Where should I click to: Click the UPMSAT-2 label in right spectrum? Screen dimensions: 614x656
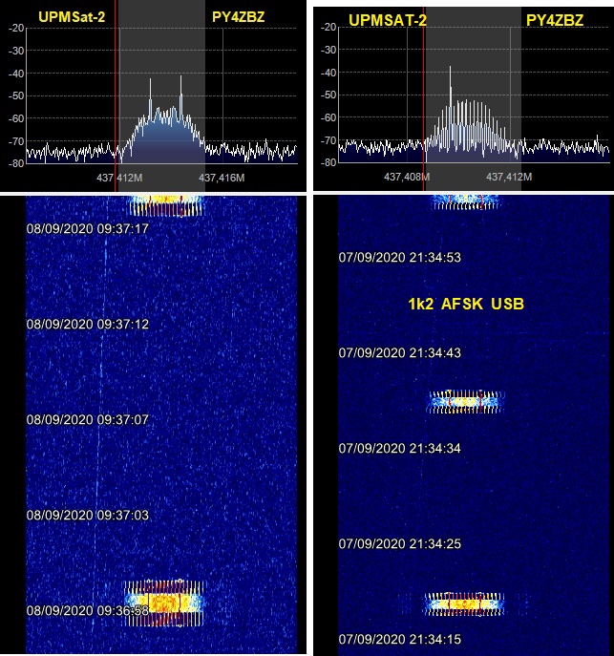pos(388,20)
